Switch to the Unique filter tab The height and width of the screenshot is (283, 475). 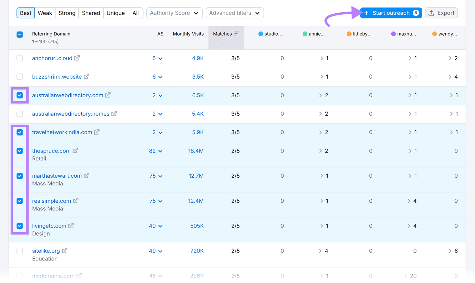pyautogui.click(x=115, y=13)
